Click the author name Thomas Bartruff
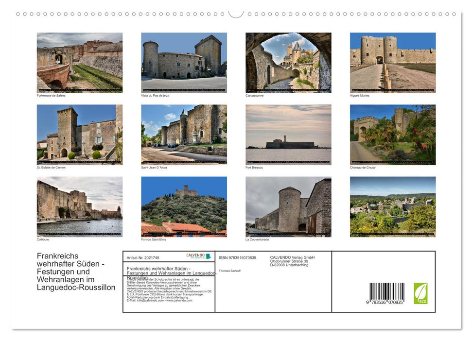472x340 pixels. (231, 271)
